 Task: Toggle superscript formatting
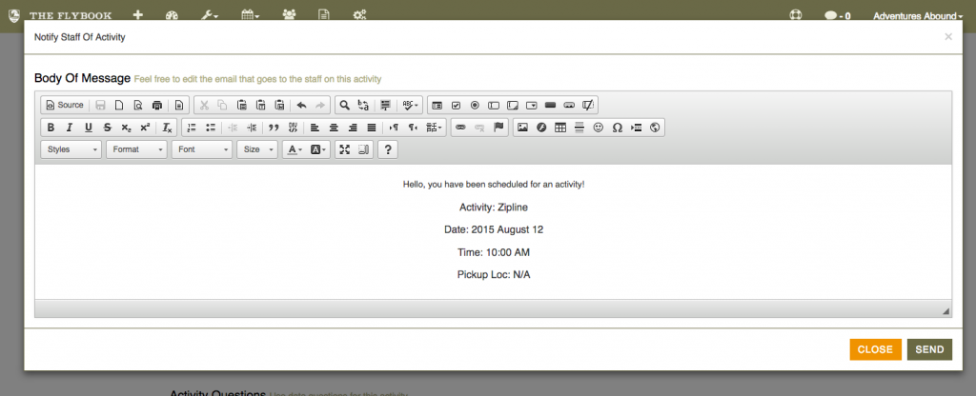145,128
